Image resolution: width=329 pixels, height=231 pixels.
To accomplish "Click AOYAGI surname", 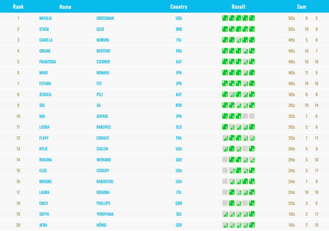I will [x=102, y=116].
